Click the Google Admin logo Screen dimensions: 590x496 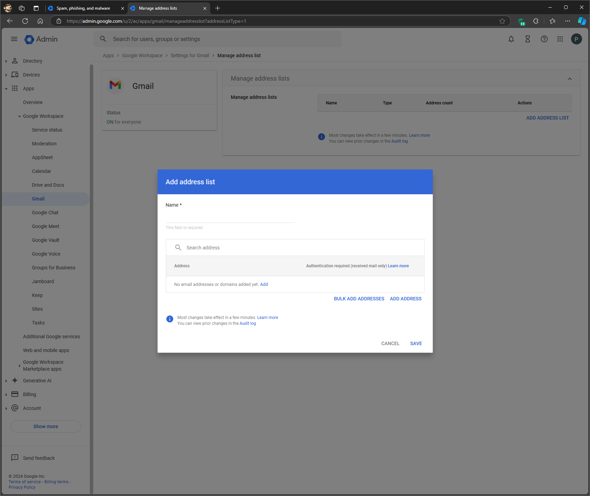pyautogui.click(x=41, y=39)
